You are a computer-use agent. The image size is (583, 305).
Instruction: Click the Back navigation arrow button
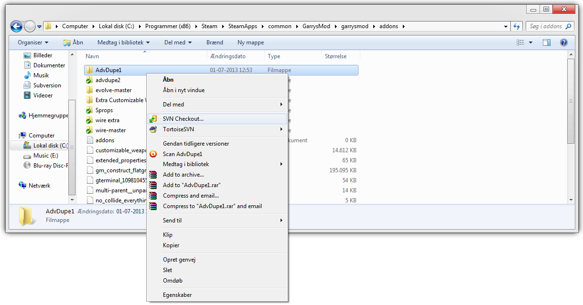click(16, 26)
